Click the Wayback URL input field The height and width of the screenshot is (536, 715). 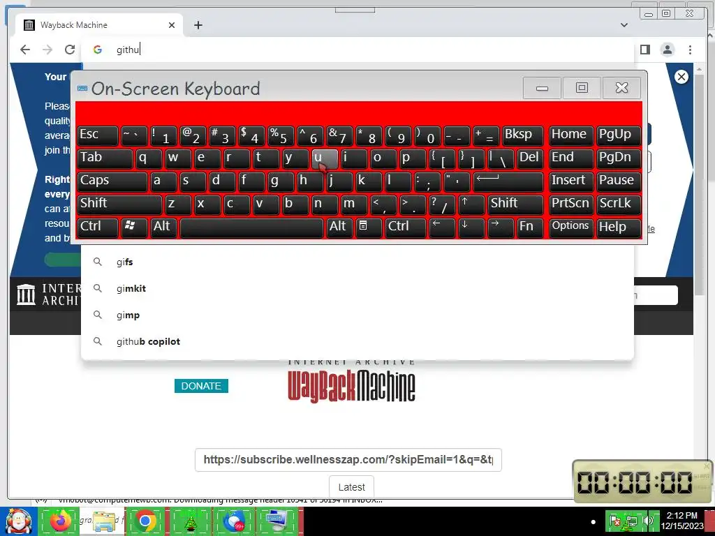pyautogui.click(x=348, y=459)
